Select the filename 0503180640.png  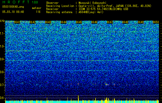click(13, 7)
